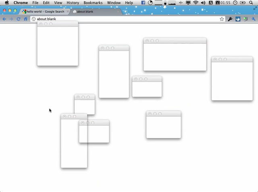The height and width of the screenshot is (192, 258).
Task: Switch to hello world Google Search tab
Action: 45,12
